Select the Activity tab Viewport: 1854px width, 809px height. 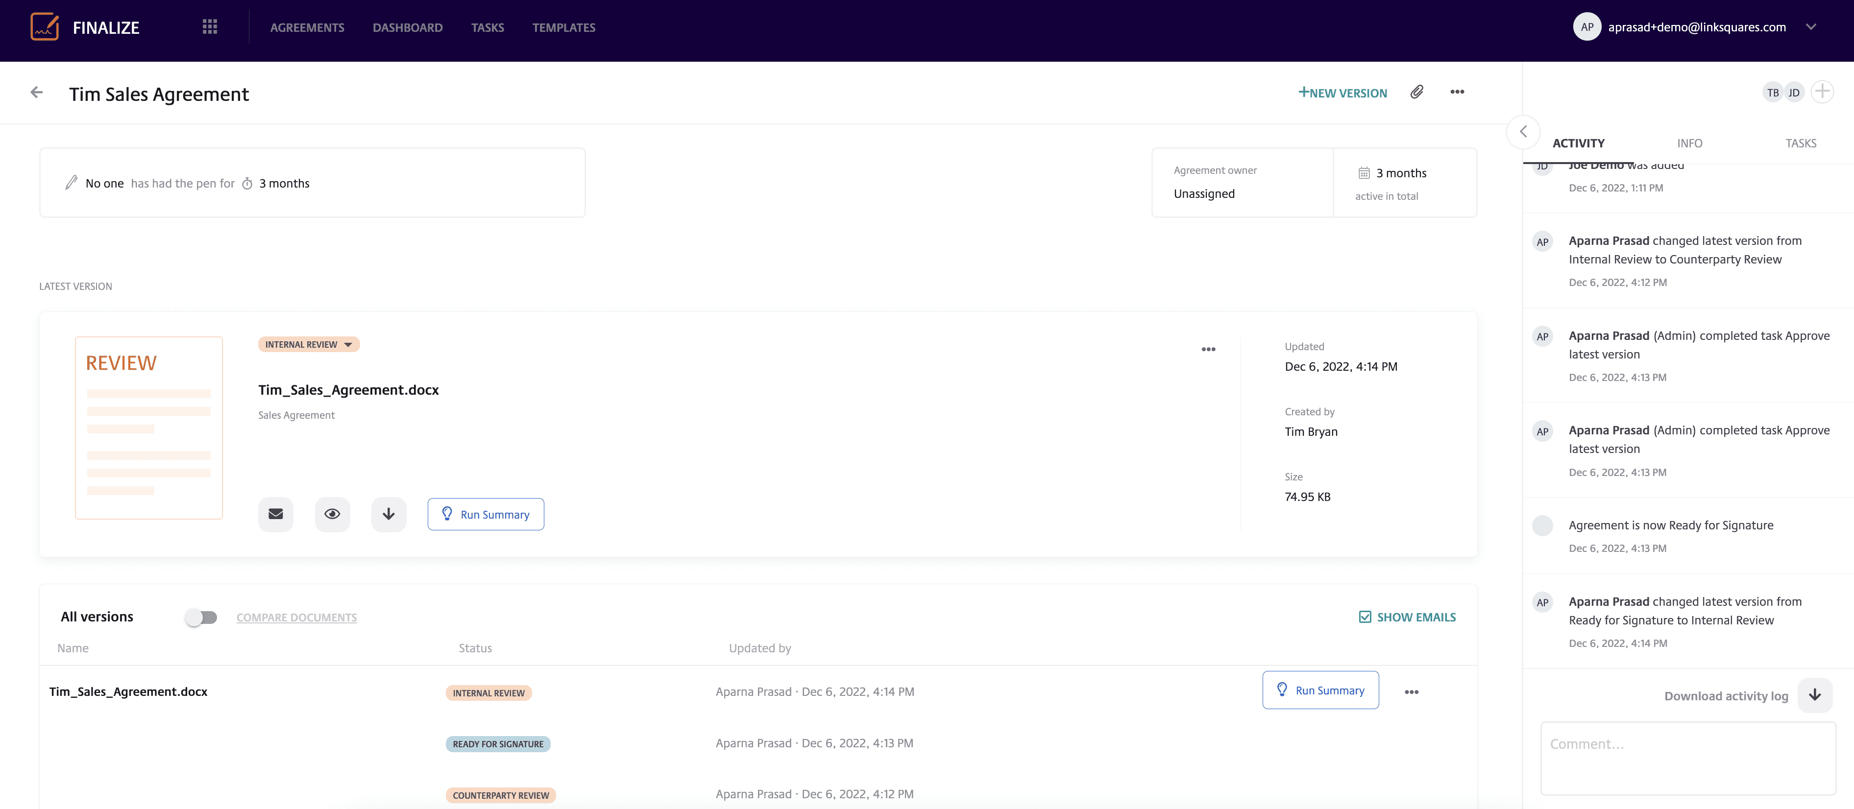pyautogui.click(x=1578, y=143)
